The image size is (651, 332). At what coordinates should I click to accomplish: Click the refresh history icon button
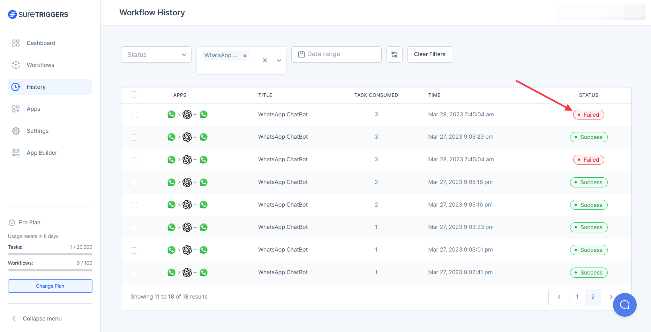(x=394, y=55)
